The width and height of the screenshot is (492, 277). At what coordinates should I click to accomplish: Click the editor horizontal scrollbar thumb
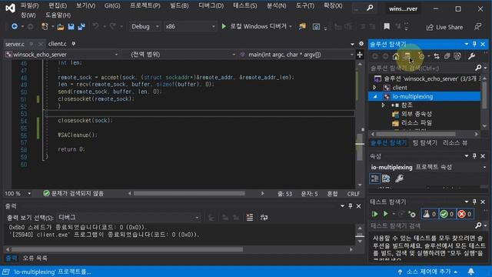tap(189, 193)
